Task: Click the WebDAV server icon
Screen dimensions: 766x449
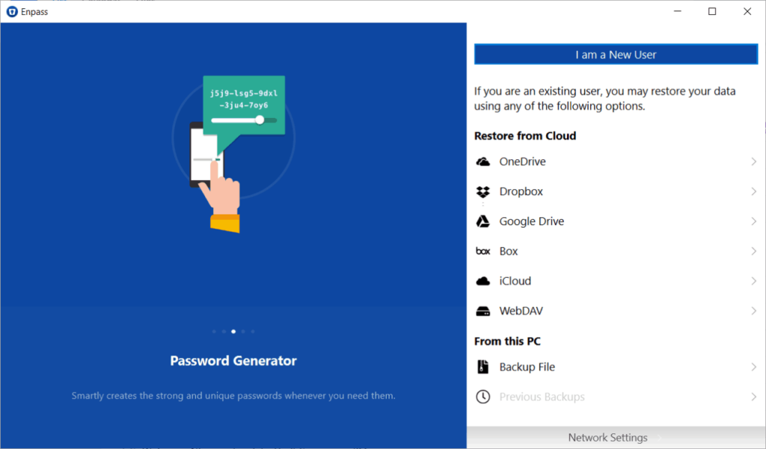Action: (482, 311)
